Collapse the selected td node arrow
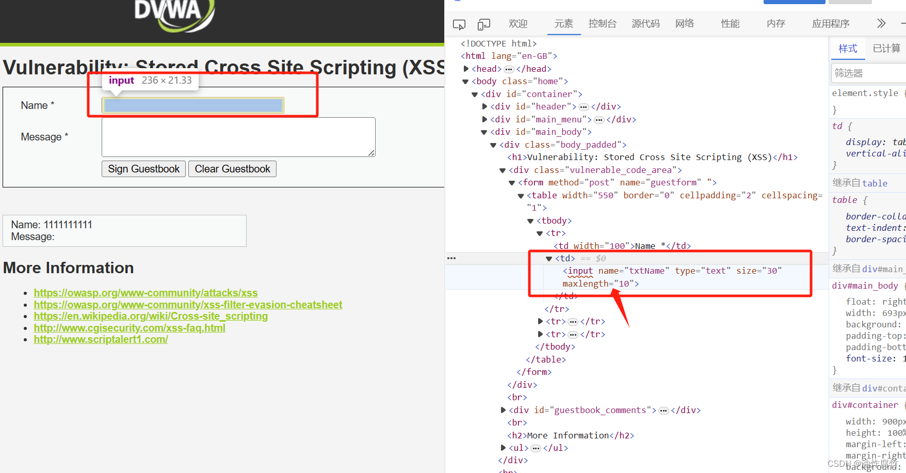This screenshot has height=473, width=906. 549,259
